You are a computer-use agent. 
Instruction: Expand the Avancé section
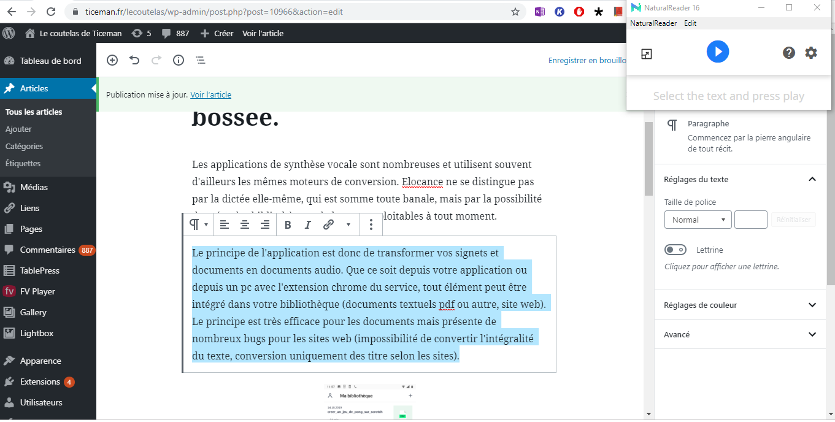[741, 334]
